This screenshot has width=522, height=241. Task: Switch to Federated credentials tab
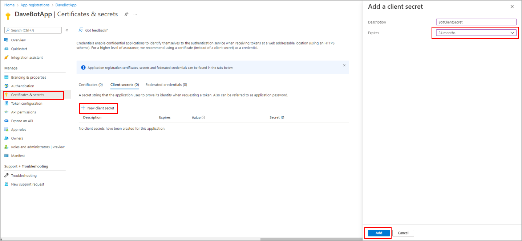click(x=166, y=85)
